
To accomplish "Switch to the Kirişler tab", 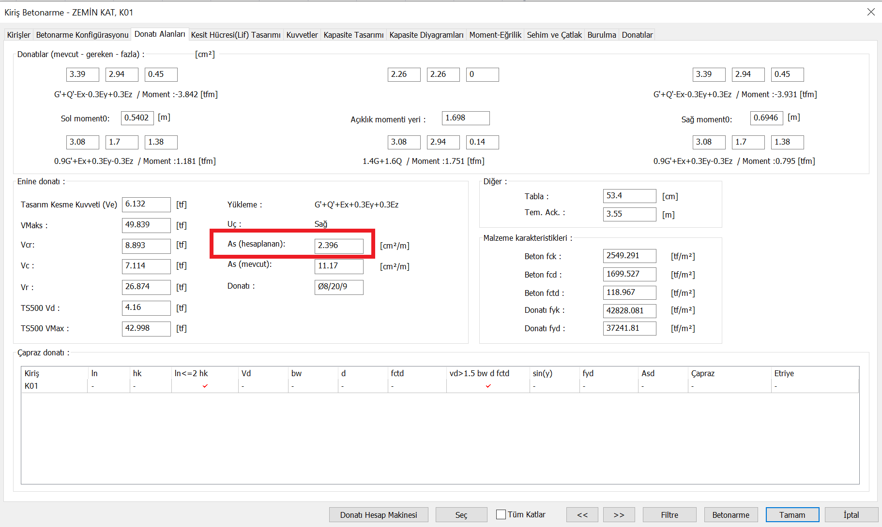I will 19,35.
